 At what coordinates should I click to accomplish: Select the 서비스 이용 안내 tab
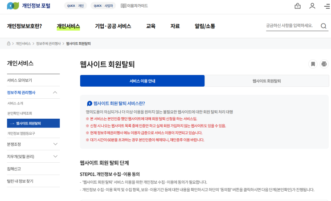click(x=142, y=81)
